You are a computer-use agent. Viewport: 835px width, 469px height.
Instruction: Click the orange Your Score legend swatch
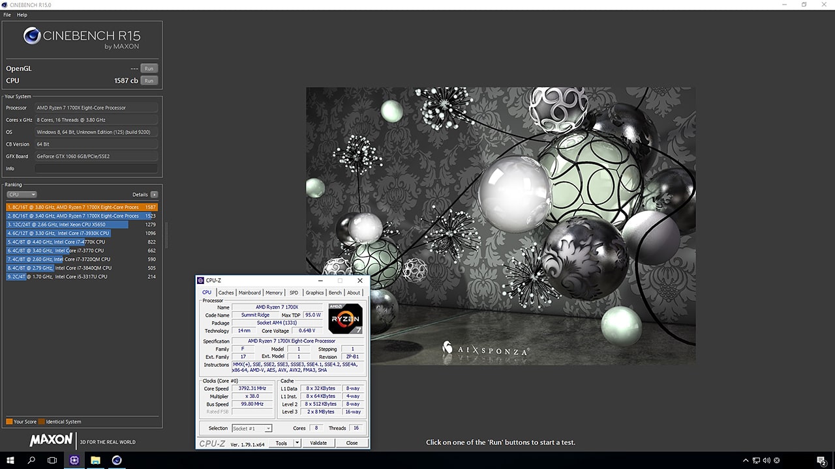coord(9,421)
